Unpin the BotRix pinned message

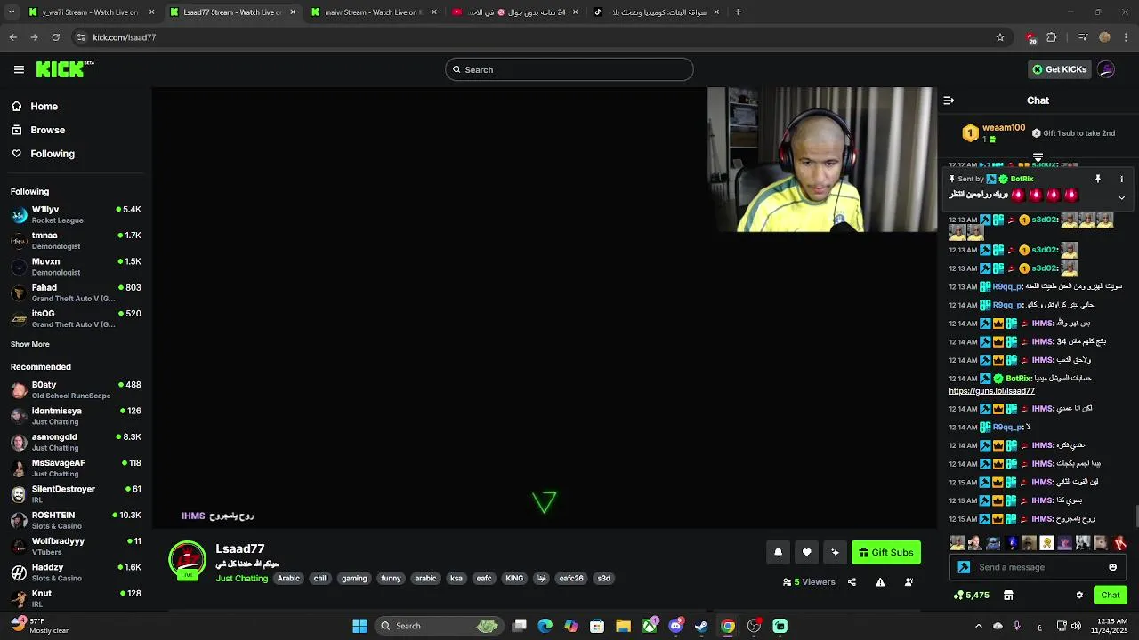(1098, 179)
